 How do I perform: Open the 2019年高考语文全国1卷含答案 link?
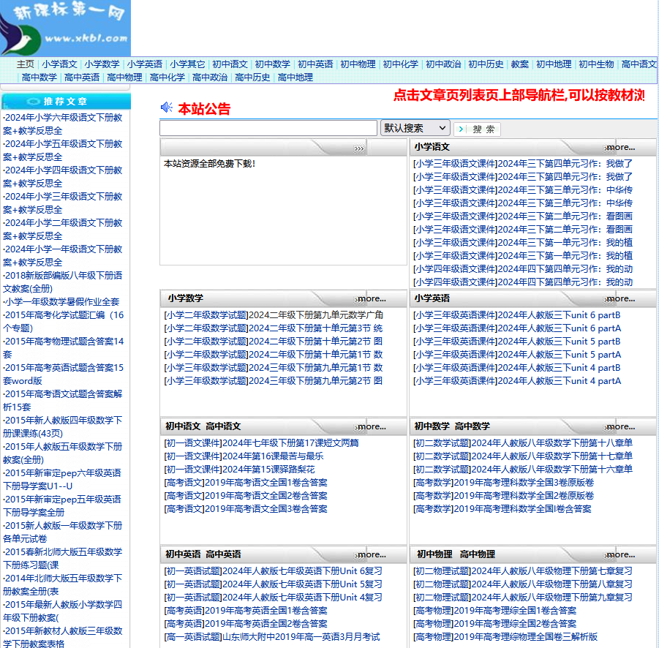tap(246, 483)
